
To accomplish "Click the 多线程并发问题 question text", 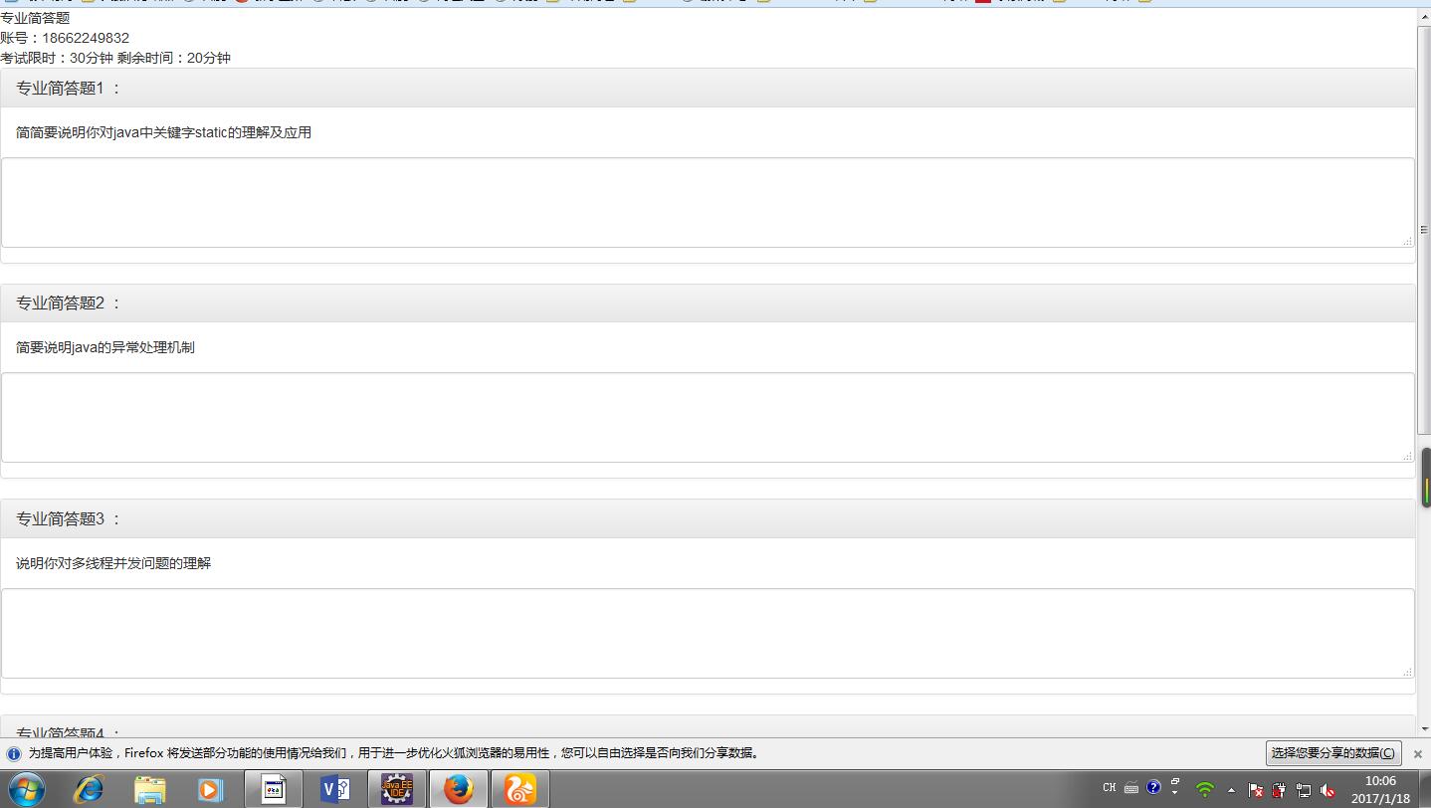I will pos(113,563).
